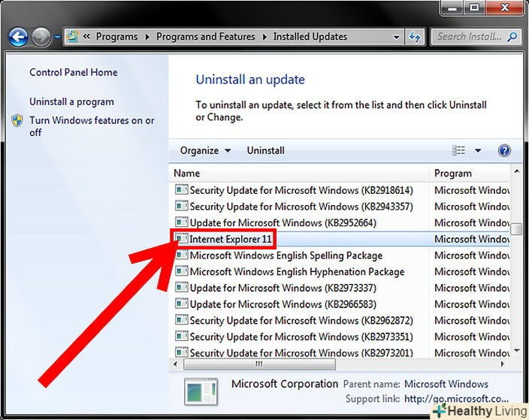
Task: Open the view options dropdown arrow
Action: point(478,151)
